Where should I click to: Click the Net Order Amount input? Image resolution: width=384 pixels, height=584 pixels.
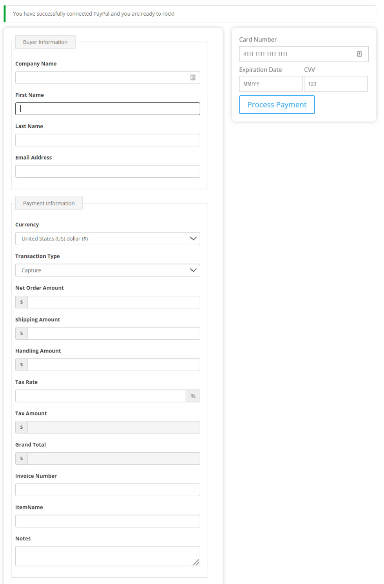click(114, 302)
